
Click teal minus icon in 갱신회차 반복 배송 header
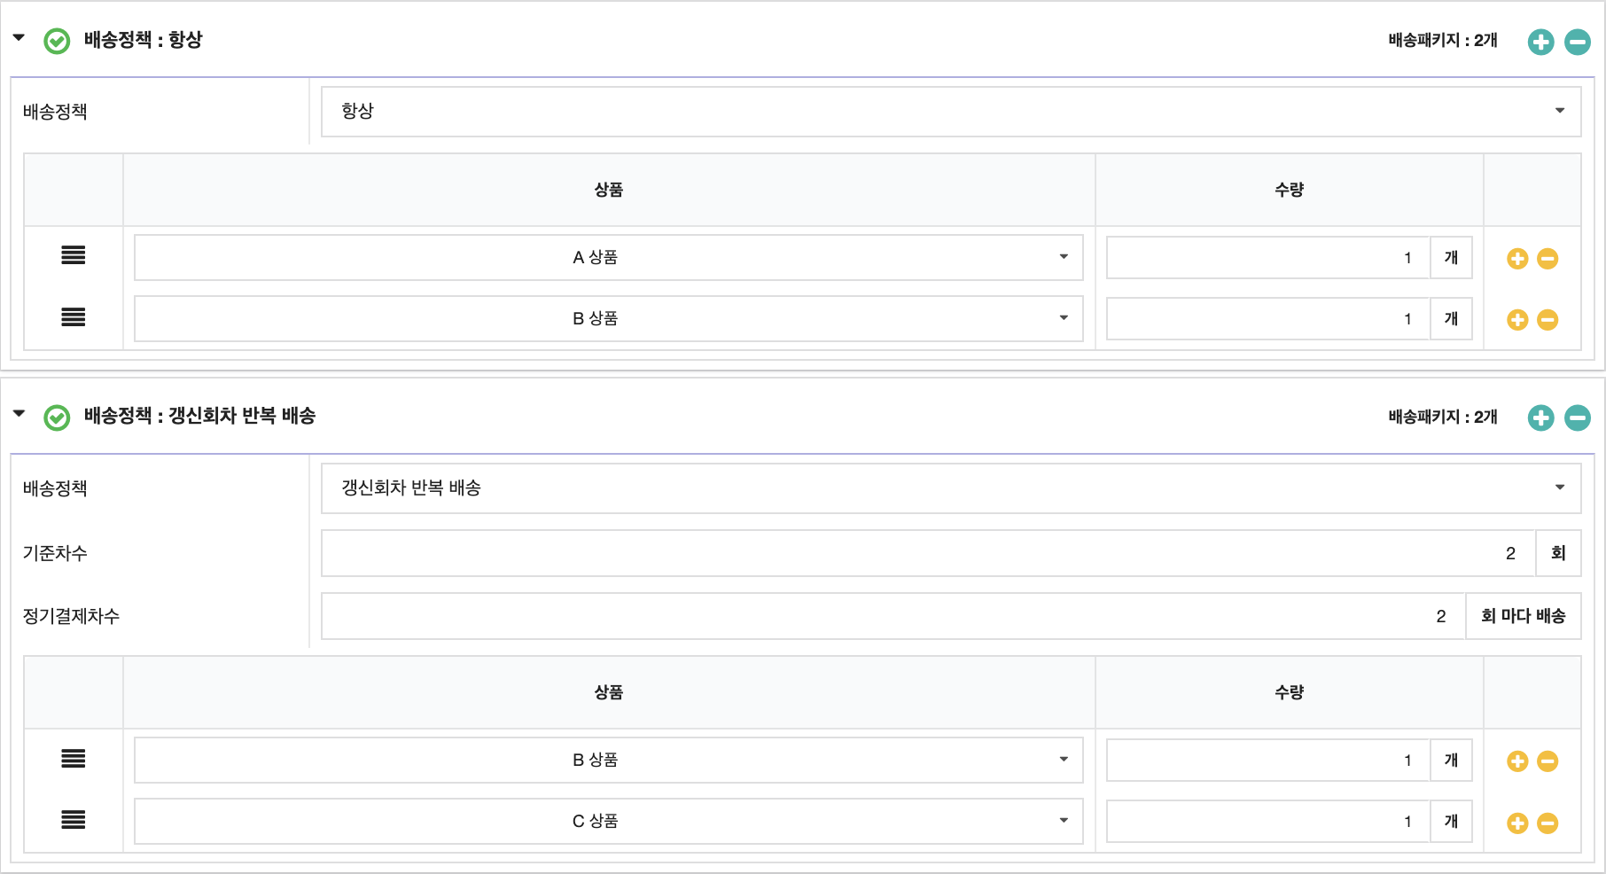[x=1577, y=417]
